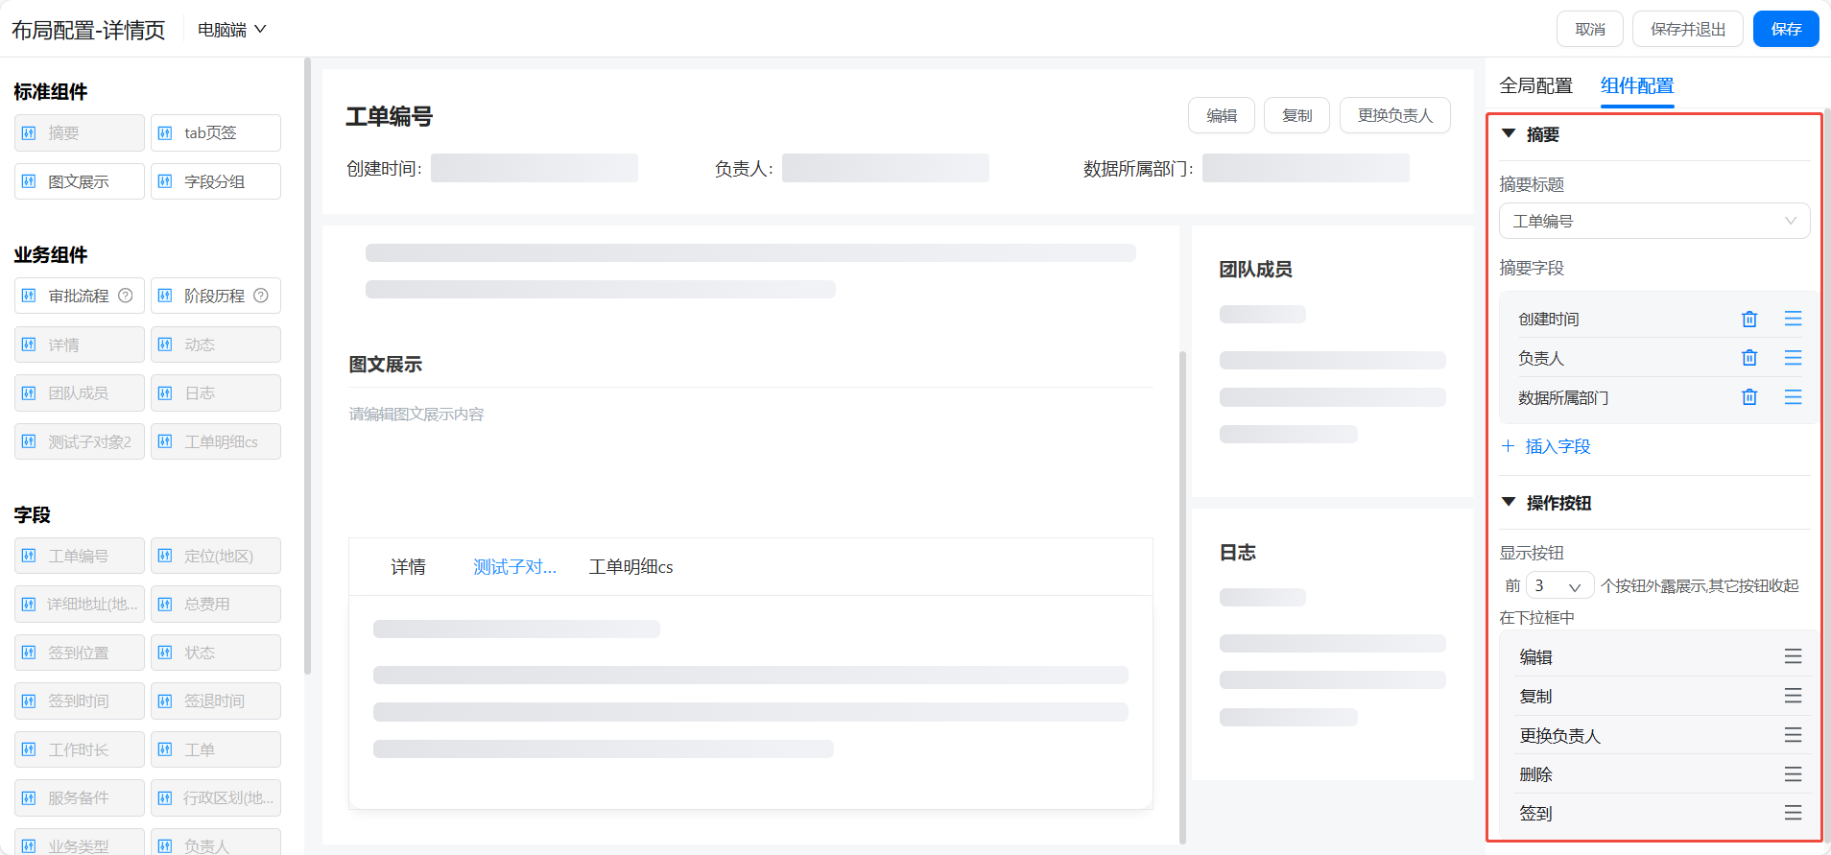The image size is (1831, 855).
Task: Click the 工单编号 summary title in canvas
Action: click(389, 116)
